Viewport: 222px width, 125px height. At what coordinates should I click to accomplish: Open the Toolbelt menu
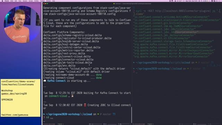point(42,1)
